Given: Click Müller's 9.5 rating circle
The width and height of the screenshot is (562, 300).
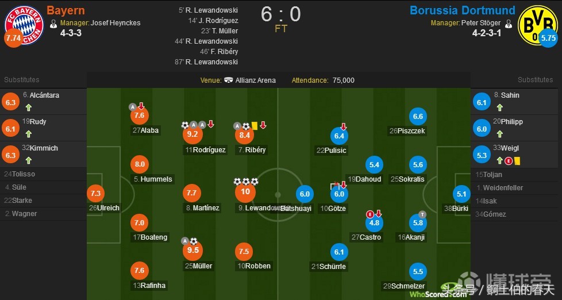Looking at the screenshot, I should coord(193,251).
